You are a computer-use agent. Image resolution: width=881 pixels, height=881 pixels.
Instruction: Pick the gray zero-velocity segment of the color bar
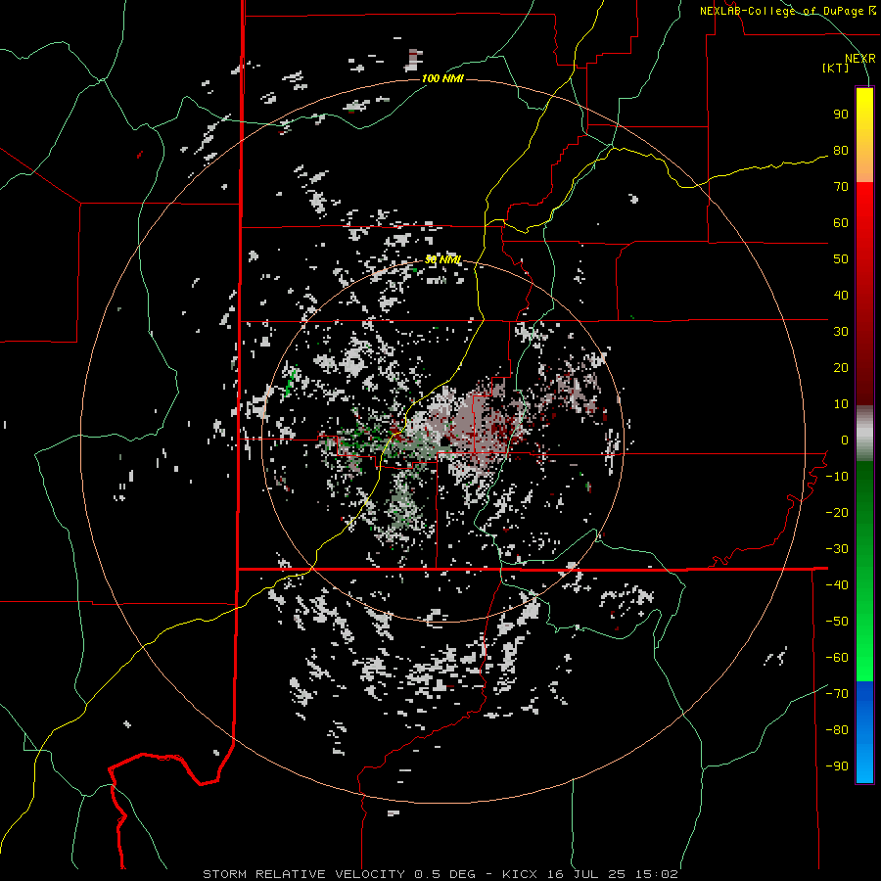(x=864, y=433)
